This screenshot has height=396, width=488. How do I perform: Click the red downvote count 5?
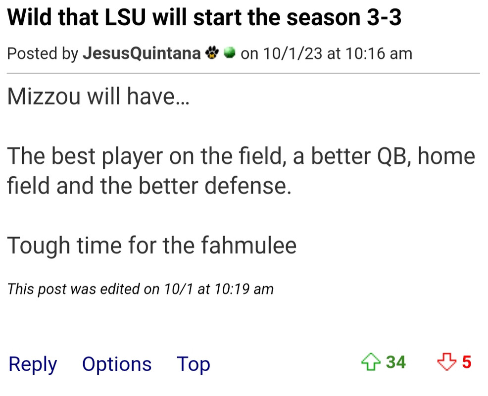pos(467,362)
